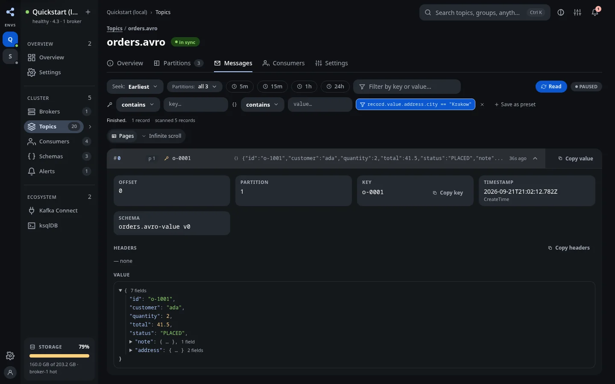Open ksqlDB in the sidebar

point(59,225)
